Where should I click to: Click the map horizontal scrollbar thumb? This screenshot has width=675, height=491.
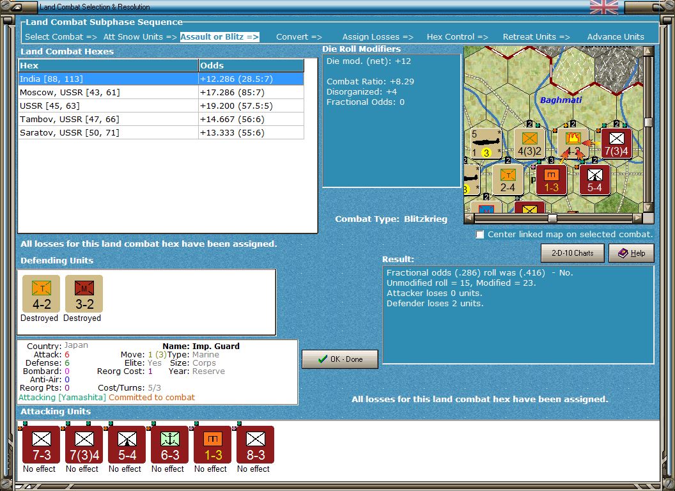click(552, 219)
